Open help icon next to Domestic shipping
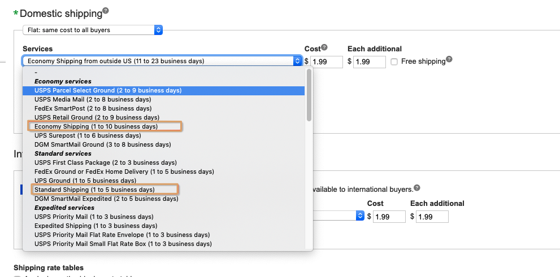The image size is (560, 277). click(105, 10)
